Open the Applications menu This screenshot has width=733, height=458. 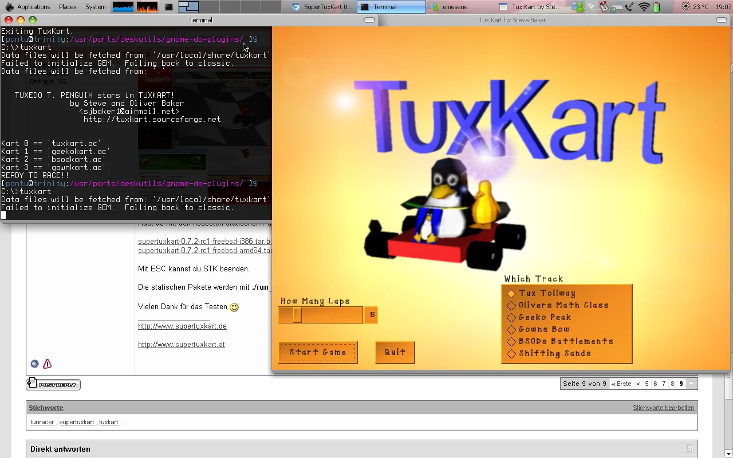coord(34,7)
